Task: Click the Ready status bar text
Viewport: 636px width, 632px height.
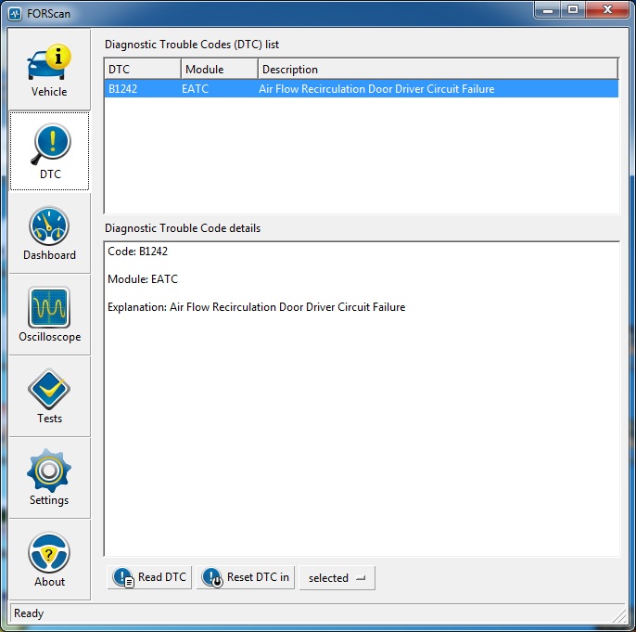Action: (x=29, y=613)
